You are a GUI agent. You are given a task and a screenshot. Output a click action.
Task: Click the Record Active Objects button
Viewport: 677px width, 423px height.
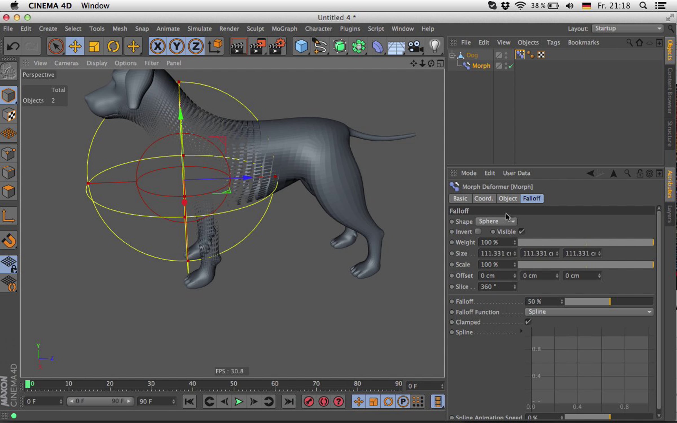coord(309,401)
